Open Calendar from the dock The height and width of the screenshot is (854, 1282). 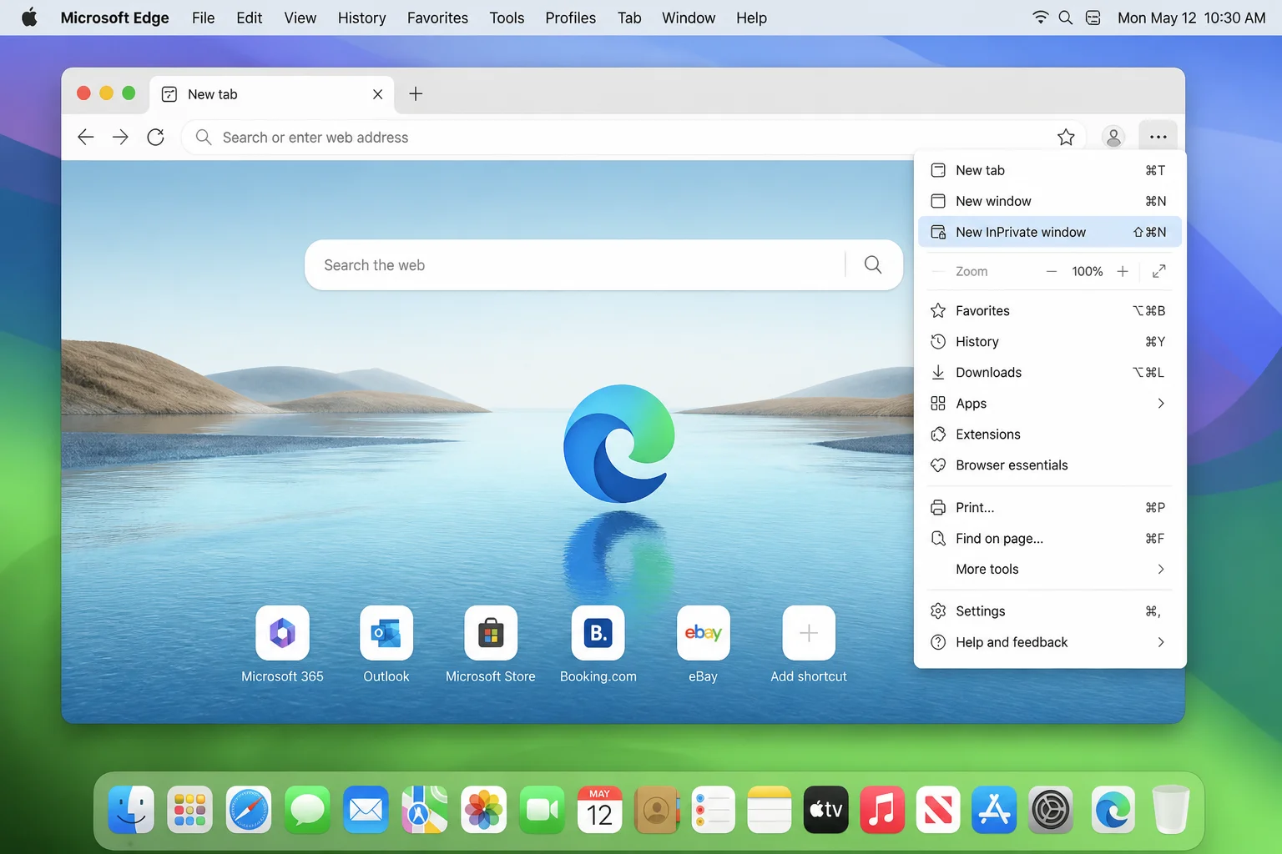(x=599, y=810)
